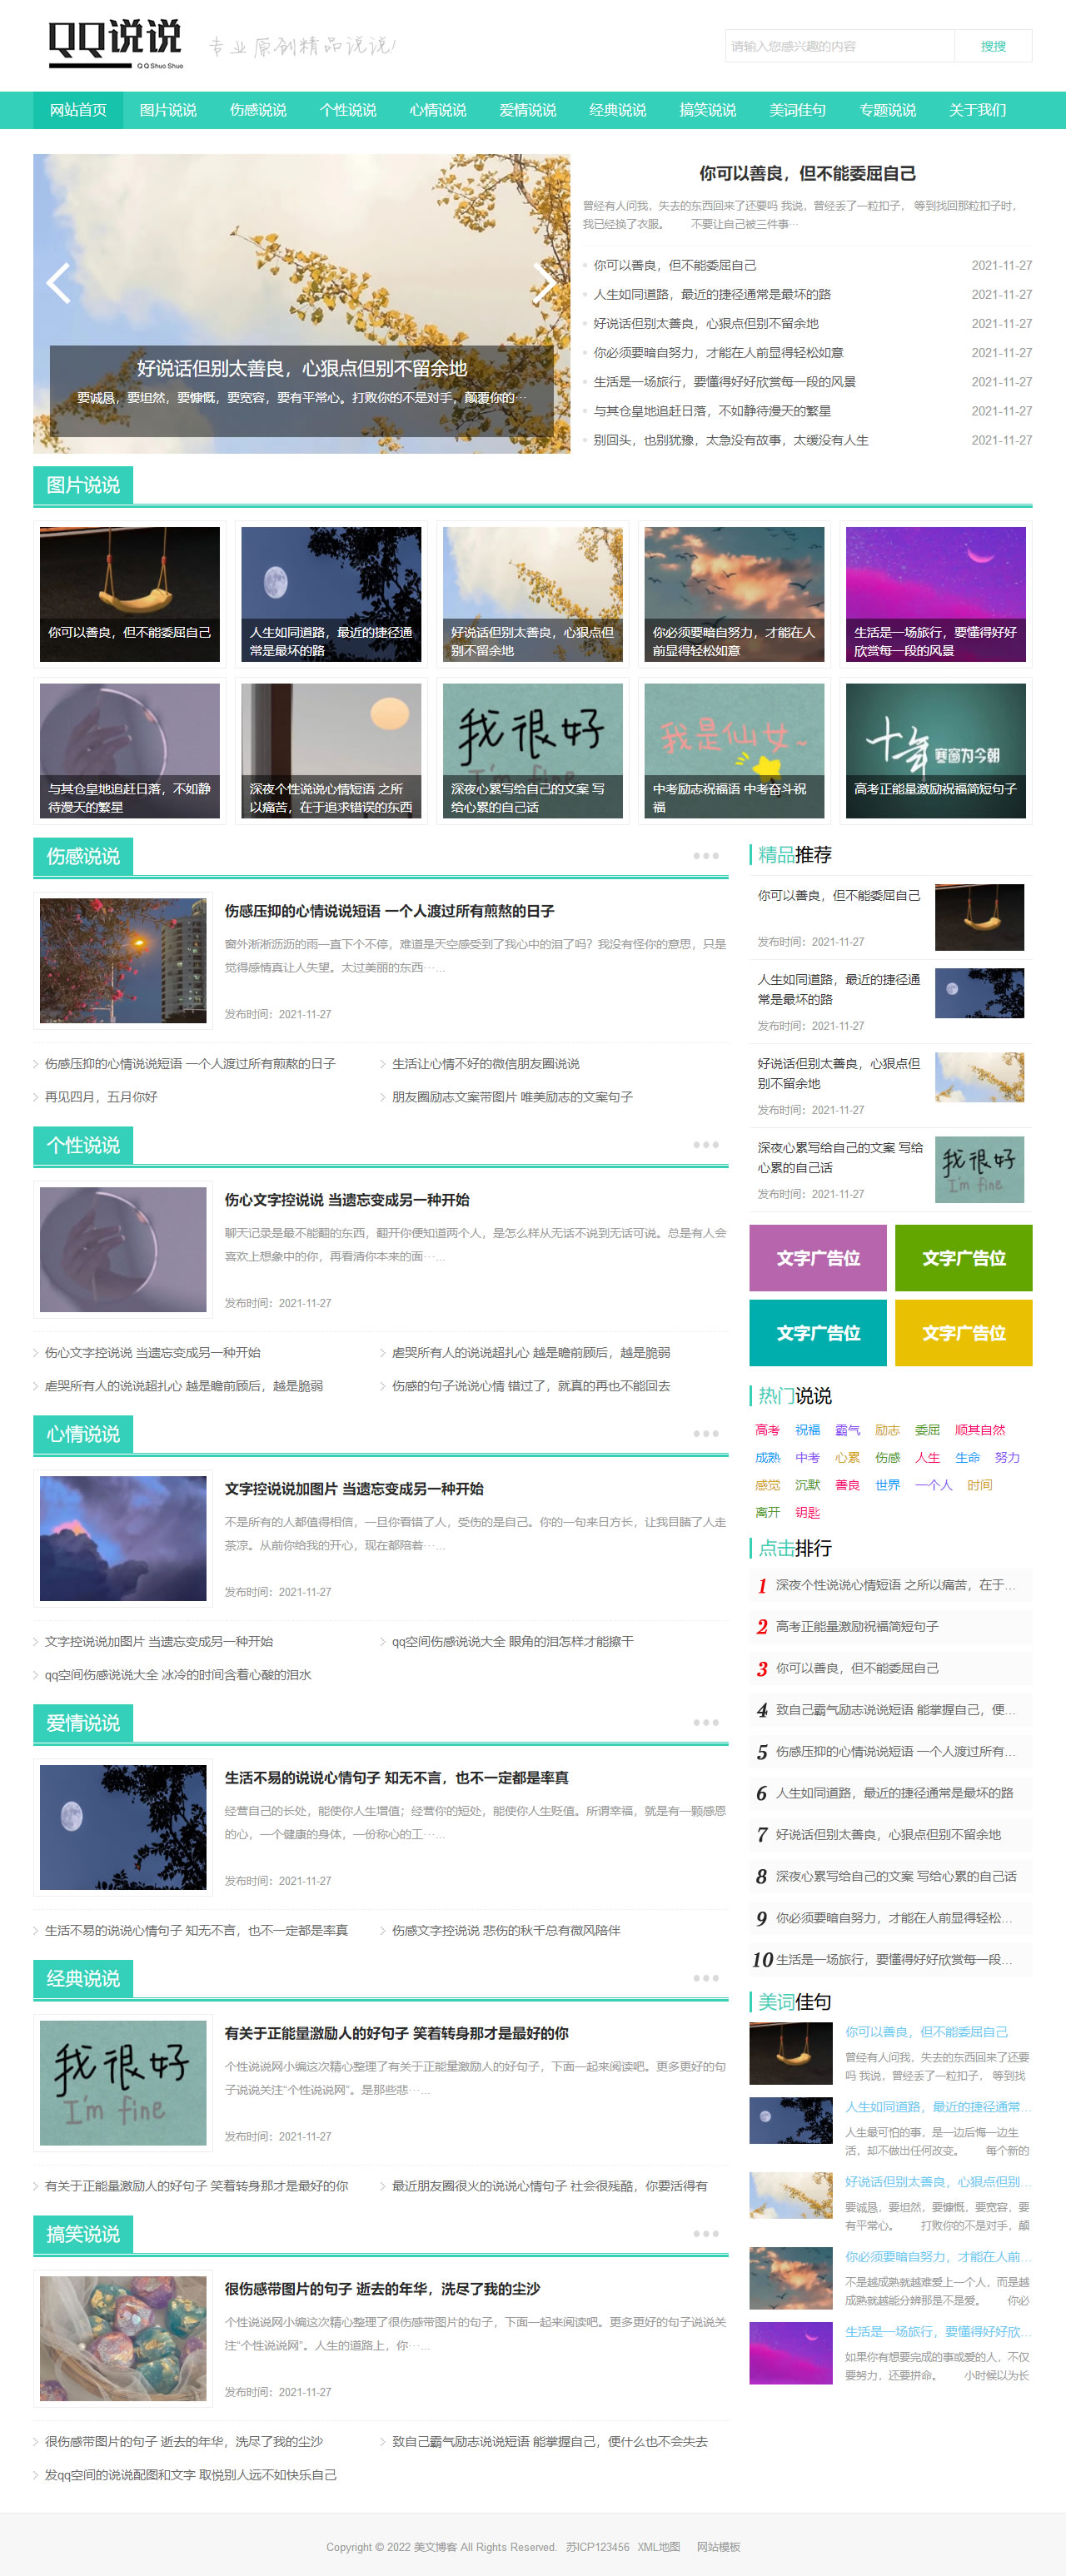Open 我是仙女 thumbnail 中考励志祝福语

pyautogui.click(x=734, y=751)
